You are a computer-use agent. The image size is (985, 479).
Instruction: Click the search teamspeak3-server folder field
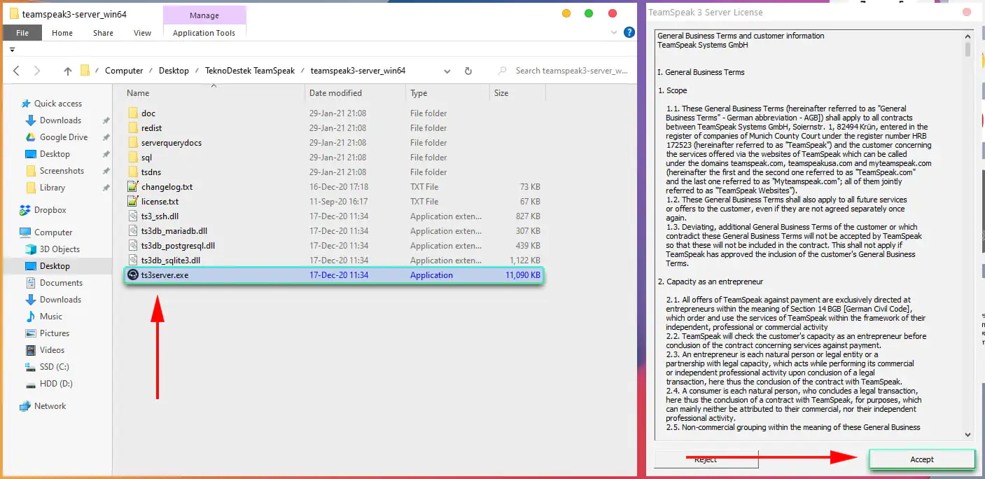(x=571, y=71)
